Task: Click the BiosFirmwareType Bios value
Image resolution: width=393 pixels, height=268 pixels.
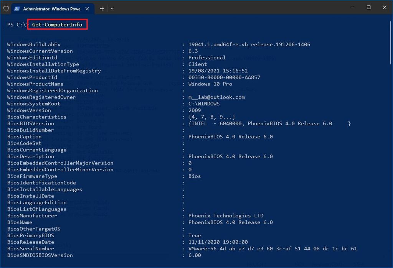Action: [x=194, y=176]
